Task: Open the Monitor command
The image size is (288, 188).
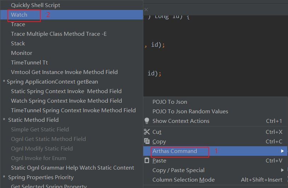Action: point(22,53)
